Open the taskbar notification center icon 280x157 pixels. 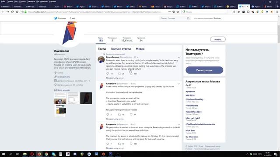[276, 154]
